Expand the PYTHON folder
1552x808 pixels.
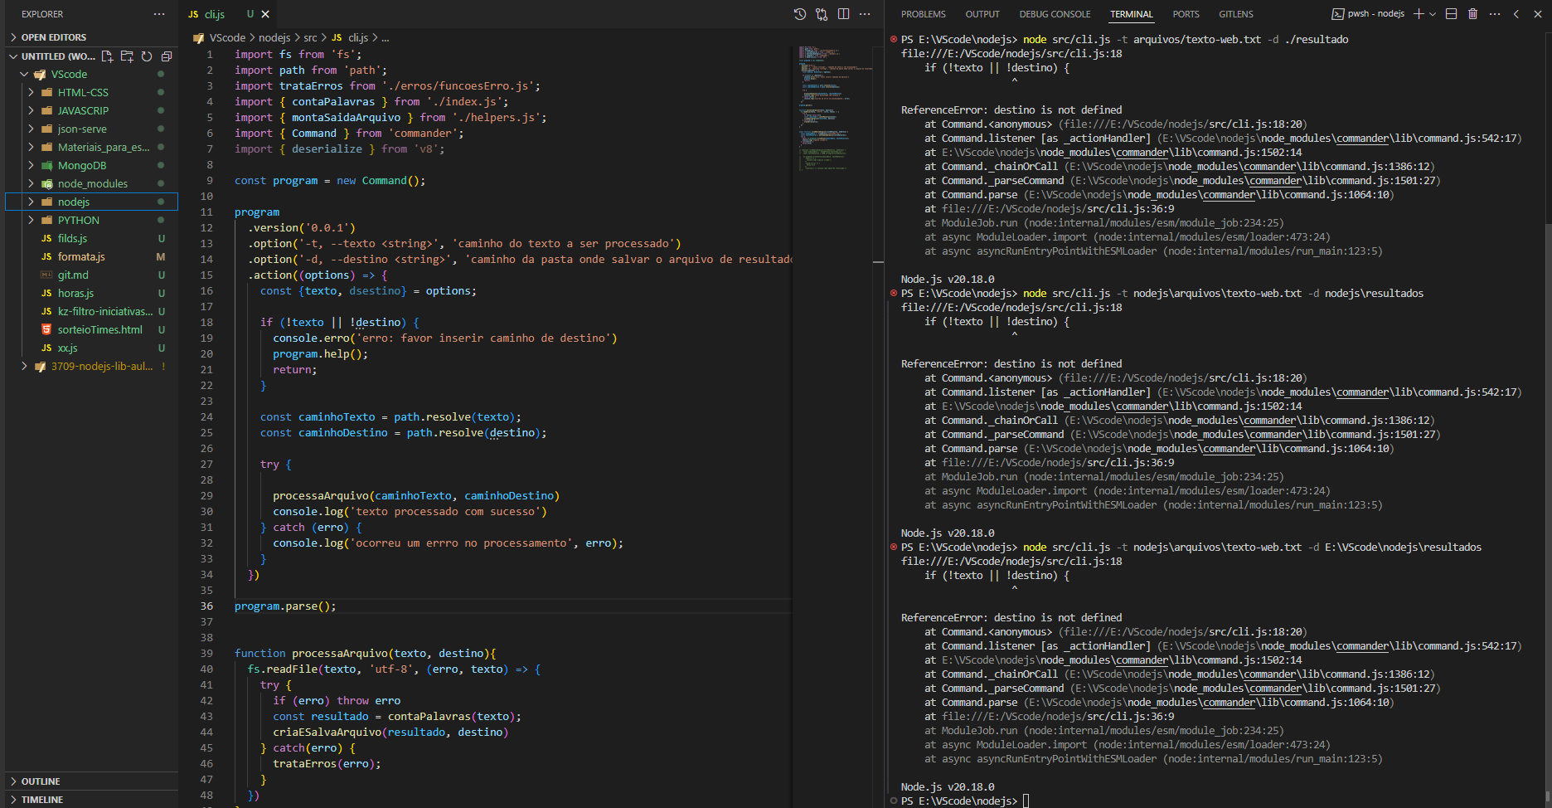click(91, 221)
